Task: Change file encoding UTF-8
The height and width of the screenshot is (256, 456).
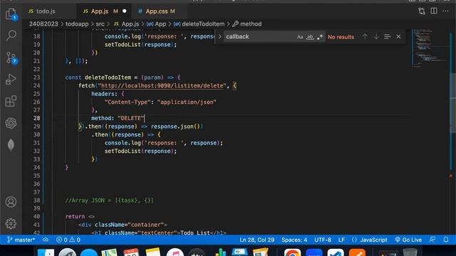Action: 323,240
